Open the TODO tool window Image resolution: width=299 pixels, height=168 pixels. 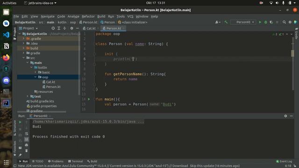38,161
